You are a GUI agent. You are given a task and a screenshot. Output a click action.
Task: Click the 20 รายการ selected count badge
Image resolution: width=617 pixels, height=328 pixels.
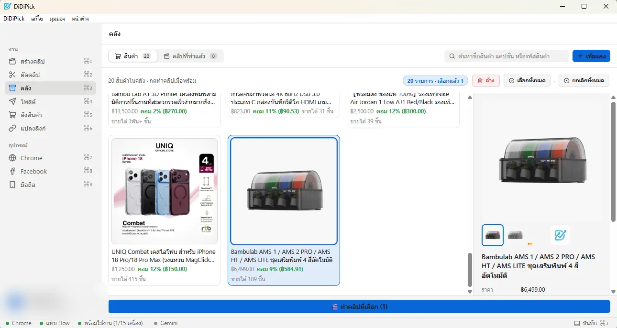(435, 80)
